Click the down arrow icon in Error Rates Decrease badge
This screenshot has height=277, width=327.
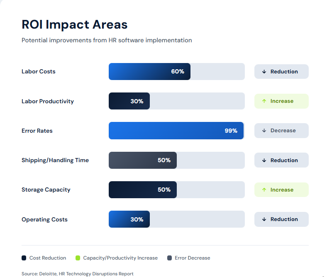(x=264, y=131)
